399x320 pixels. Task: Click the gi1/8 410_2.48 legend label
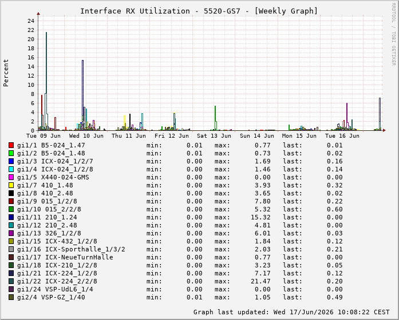click(x=45, y=193)
